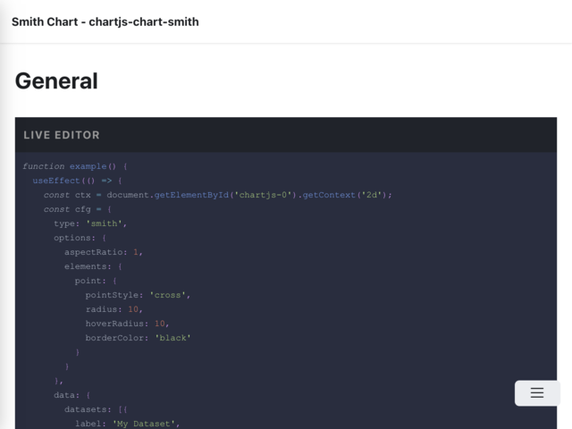This screenshot has height=429, width=572.
Task: Click the label 'My Dataset' string
Action: [x=144, y=424]
